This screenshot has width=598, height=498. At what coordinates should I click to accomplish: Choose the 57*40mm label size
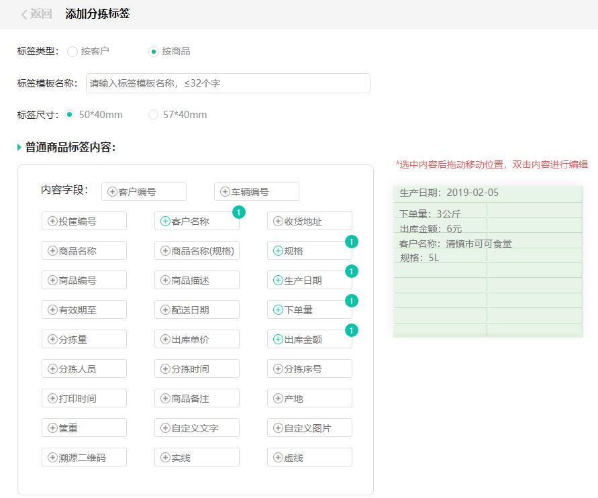click(x=153, y=115)
